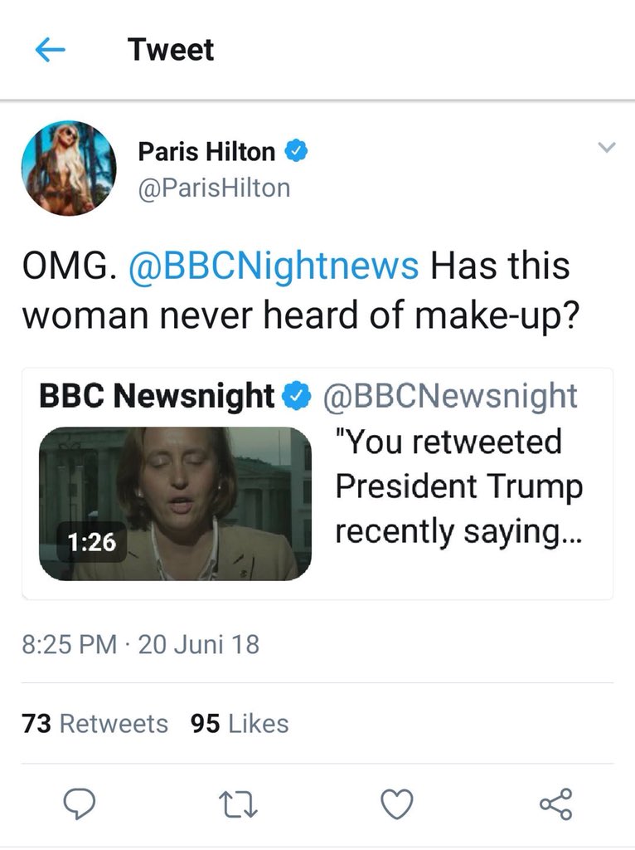Click the 1:26 video duration badge

tap(92, 542)
